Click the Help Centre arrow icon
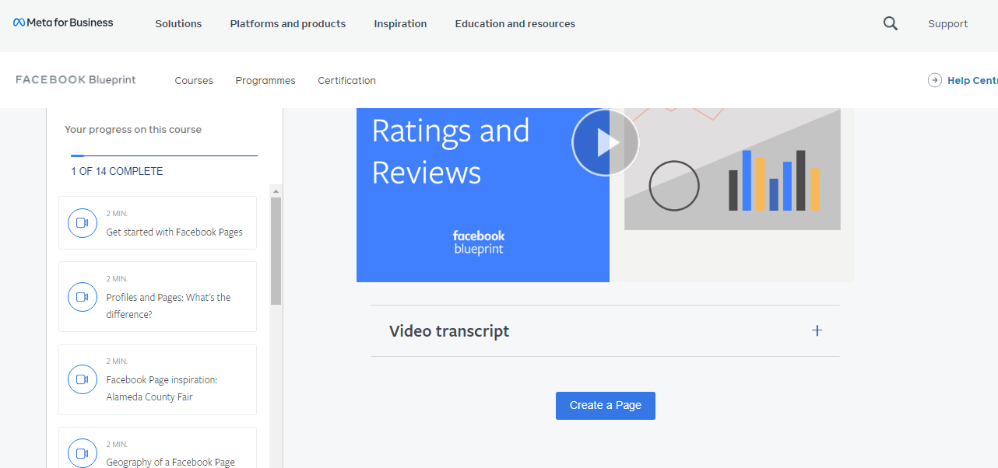Screen dimensions: 998x468 click(x=935, y=80)
